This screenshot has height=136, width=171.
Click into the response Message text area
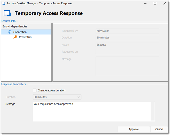point(92,111)
